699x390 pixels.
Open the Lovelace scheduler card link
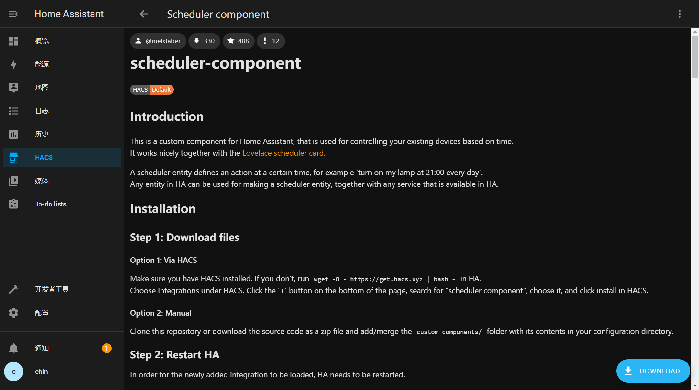[283, 153]
